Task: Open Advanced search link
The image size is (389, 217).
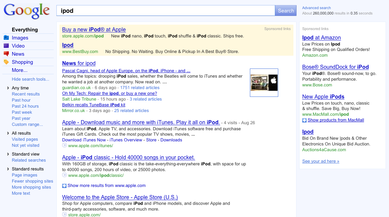Action: click(316, 8)
